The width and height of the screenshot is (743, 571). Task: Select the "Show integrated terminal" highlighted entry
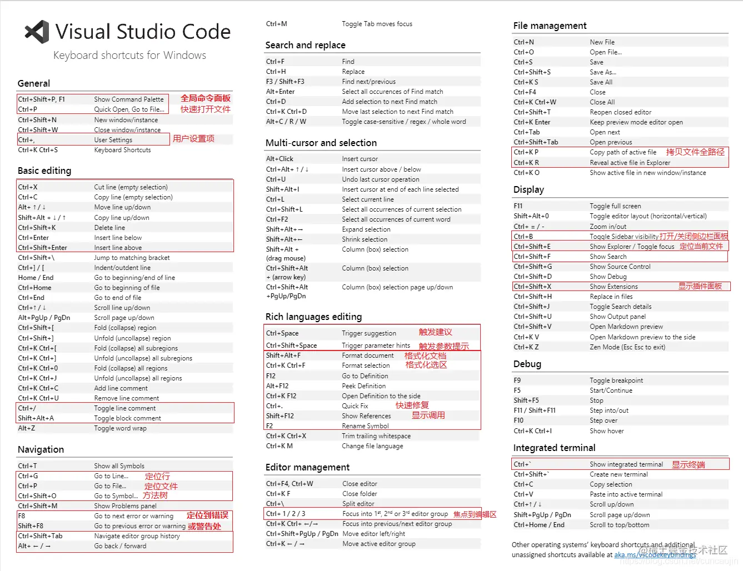[x=626, y=464]
